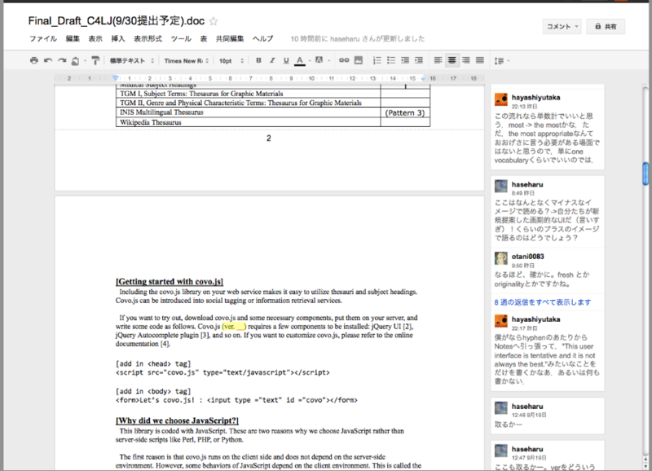
Task: Open the 編集 menu
Action: (x=73, y=38)
